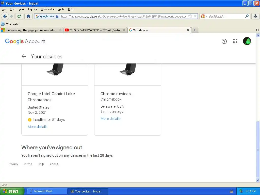Image resolution: width=260 pixels, height=195 pixels.
Task: Click the Chrome devices laptop image
Action: point(128,70)
